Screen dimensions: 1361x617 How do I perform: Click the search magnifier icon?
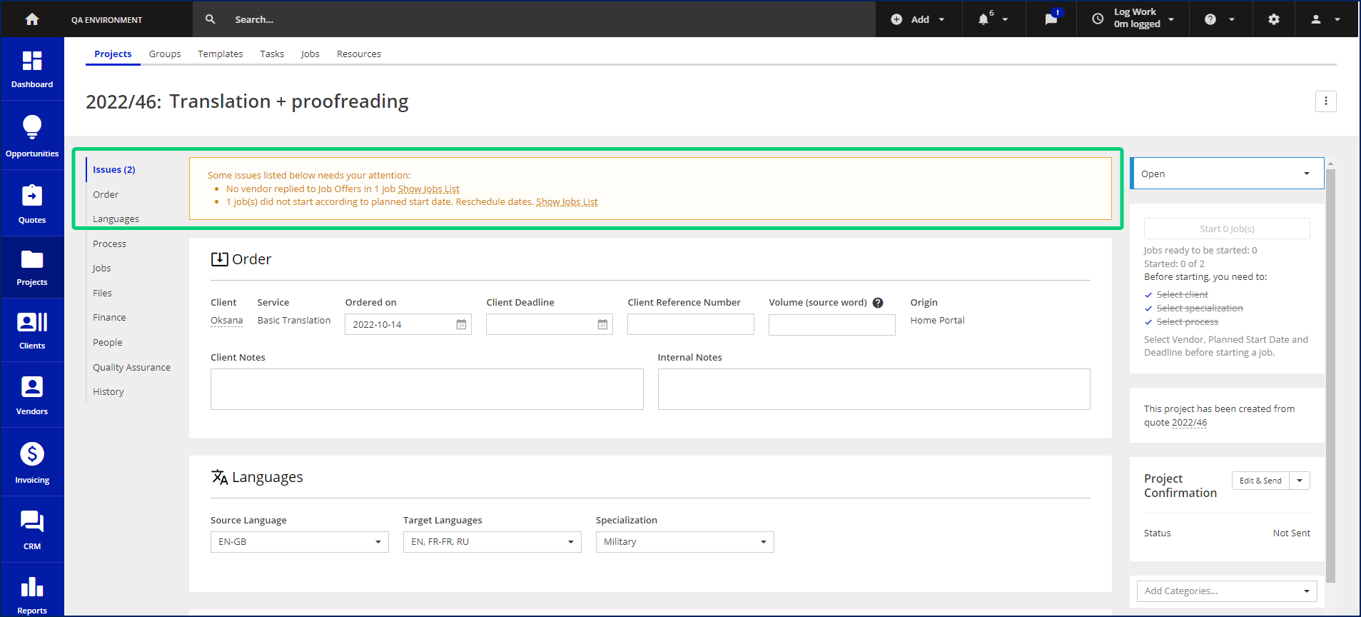(x=211, y=19)
